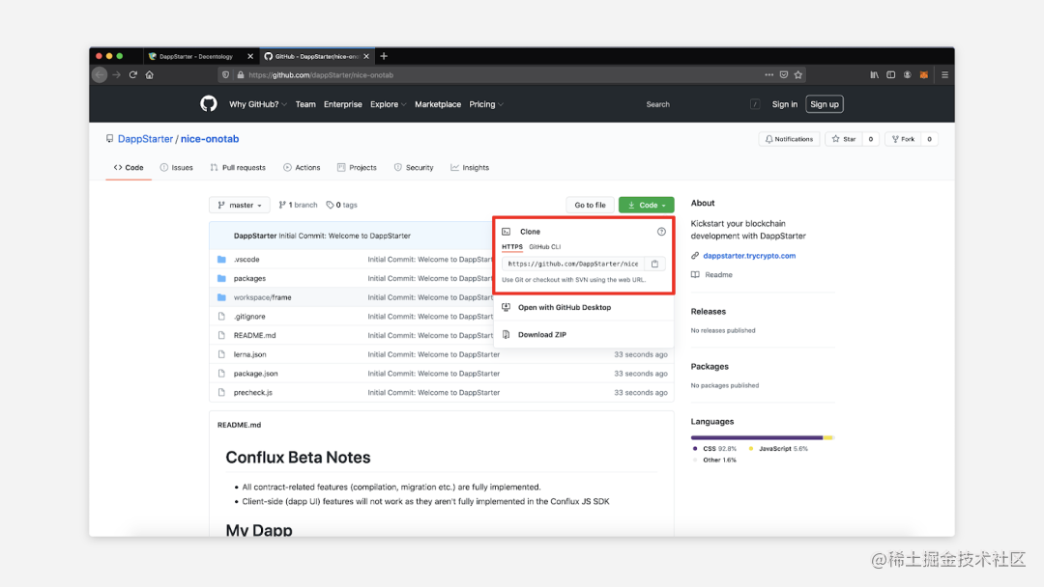
Task: Select the GitHub CLI clone tab
Action: pos(544,246)
